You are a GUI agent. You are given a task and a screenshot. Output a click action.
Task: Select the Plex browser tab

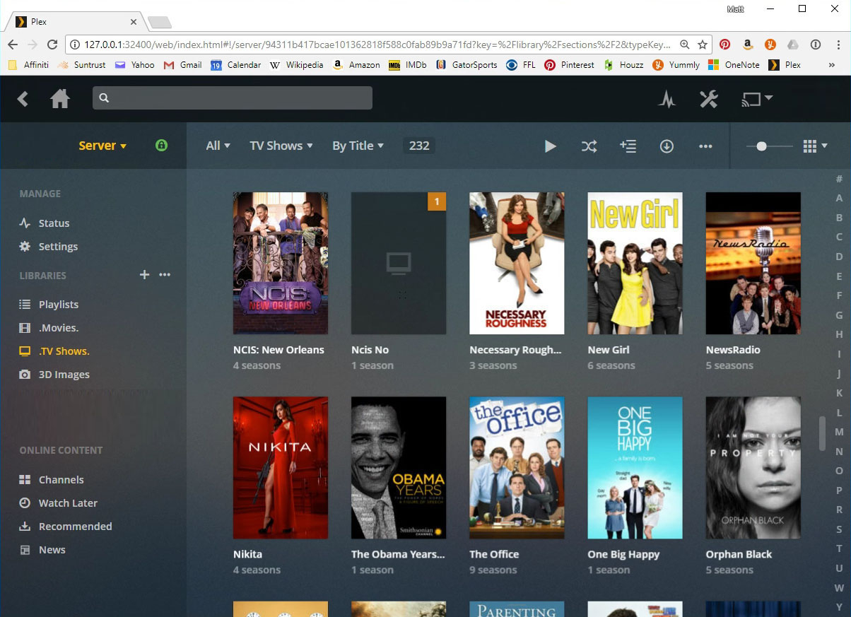pos(74,22)
